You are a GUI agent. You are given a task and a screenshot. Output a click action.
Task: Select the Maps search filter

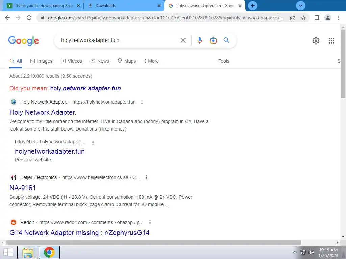click(127, 61)
